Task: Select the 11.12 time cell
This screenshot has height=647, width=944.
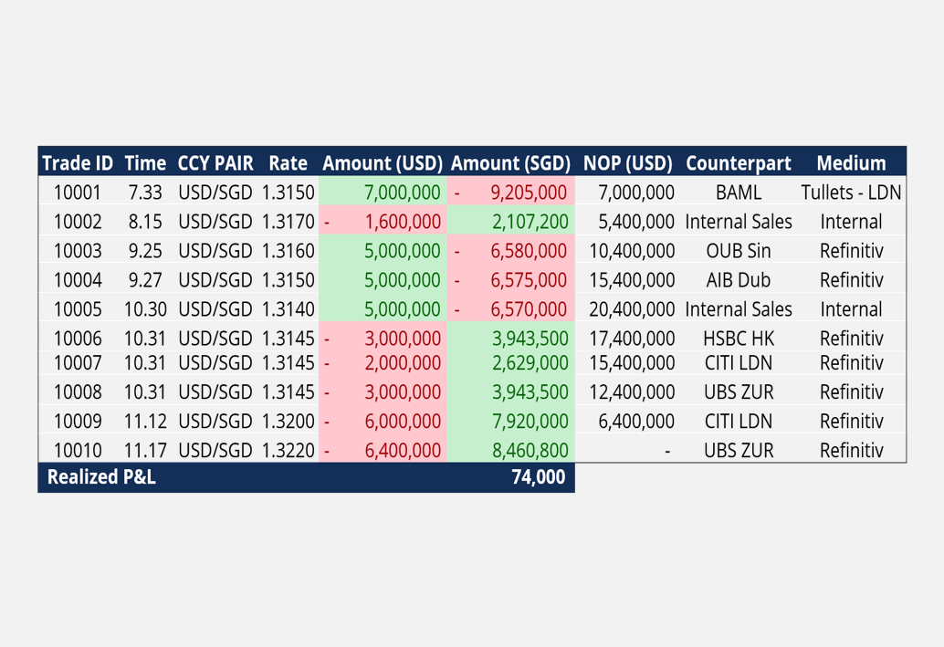Action: coord(145,422)
